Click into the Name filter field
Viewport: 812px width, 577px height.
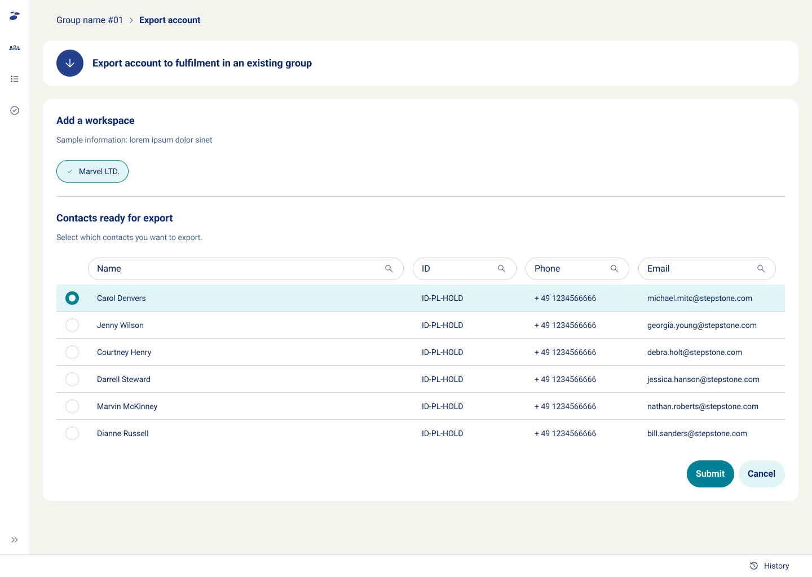tap(237, 269)
